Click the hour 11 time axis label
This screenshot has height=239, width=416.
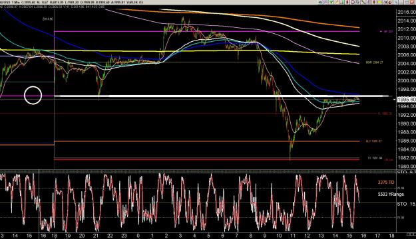pos(293,236)
